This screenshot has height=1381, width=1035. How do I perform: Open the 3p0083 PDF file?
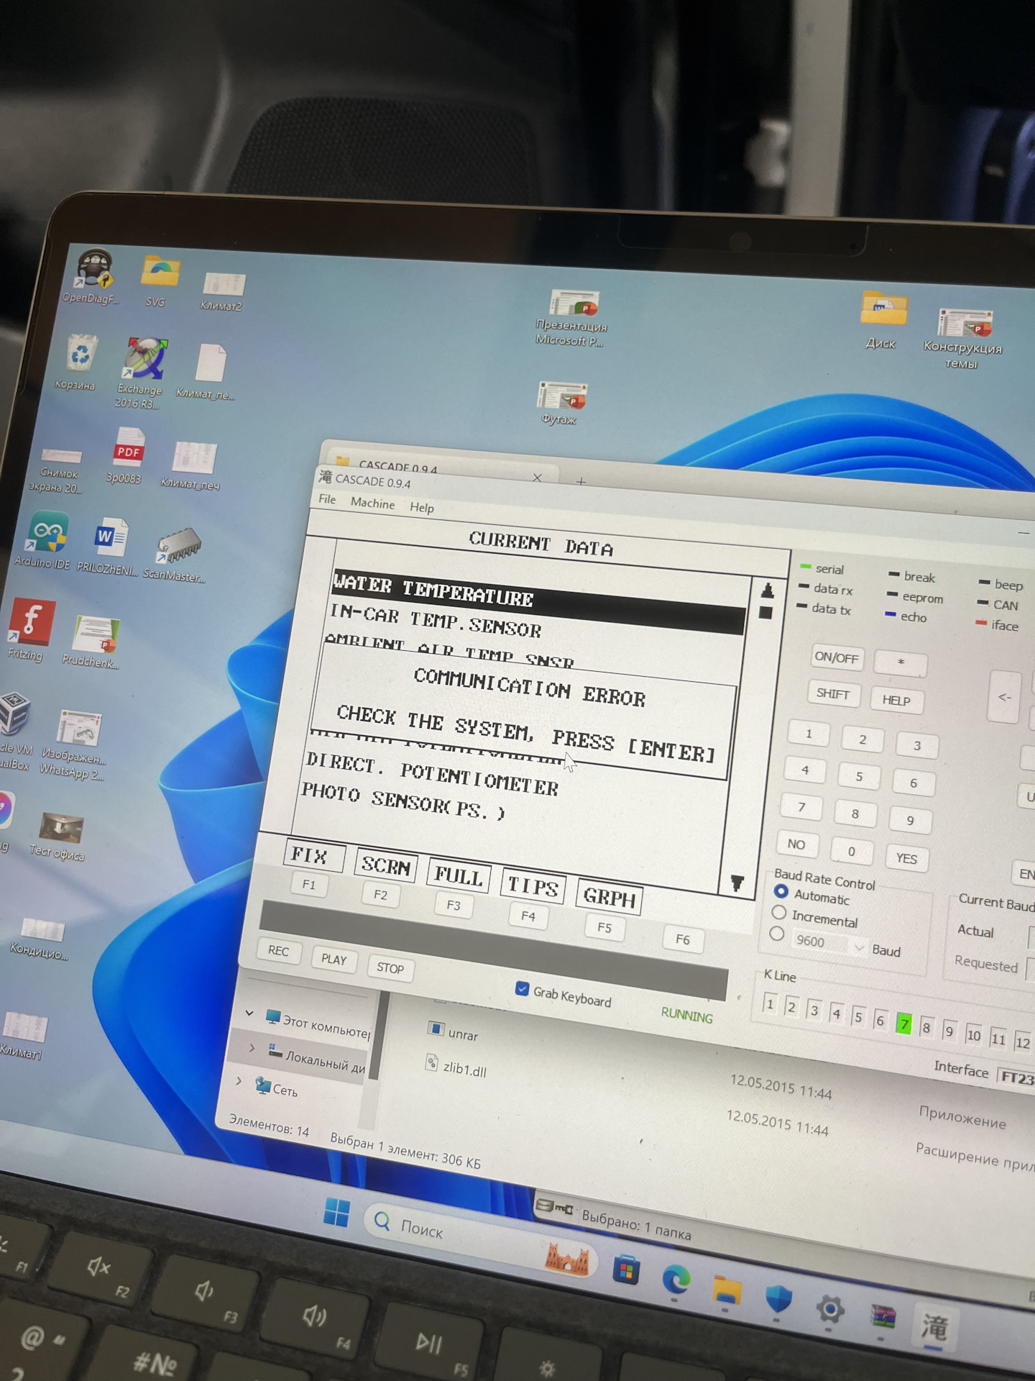tap(126, 455)
